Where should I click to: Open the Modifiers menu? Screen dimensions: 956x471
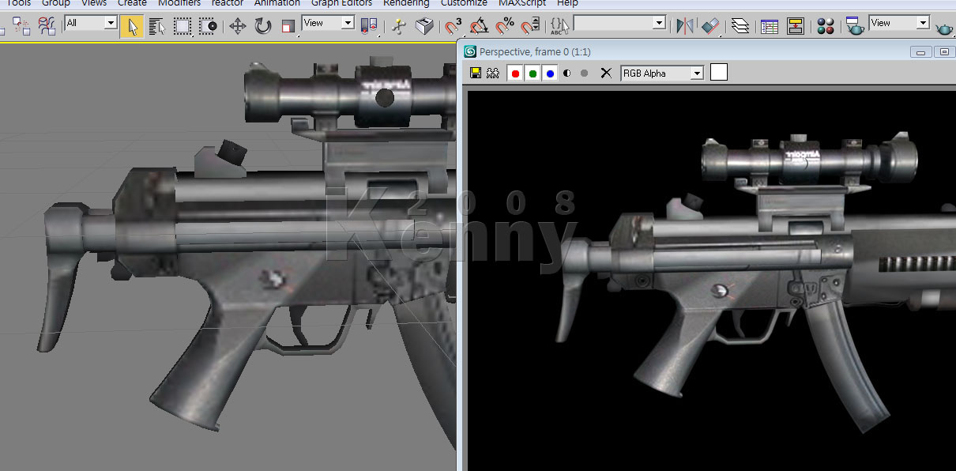179,3
